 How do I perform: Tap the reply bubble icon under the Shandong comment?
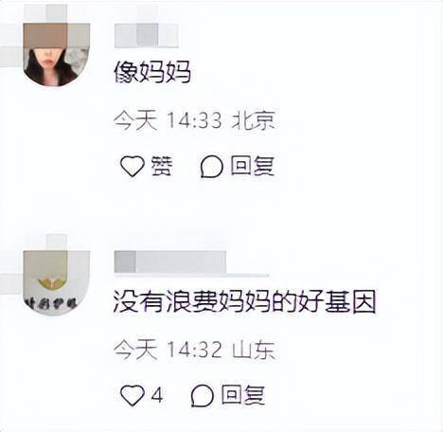[203, 396]
